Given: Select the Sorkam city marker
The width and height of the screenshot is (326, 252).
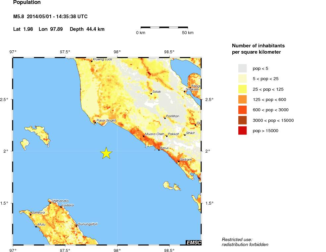Looking at the screenshot, I should coord(179,161).
